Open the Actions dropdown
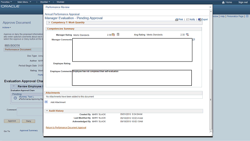Viewport: 250px width, 141px height. 7,27
